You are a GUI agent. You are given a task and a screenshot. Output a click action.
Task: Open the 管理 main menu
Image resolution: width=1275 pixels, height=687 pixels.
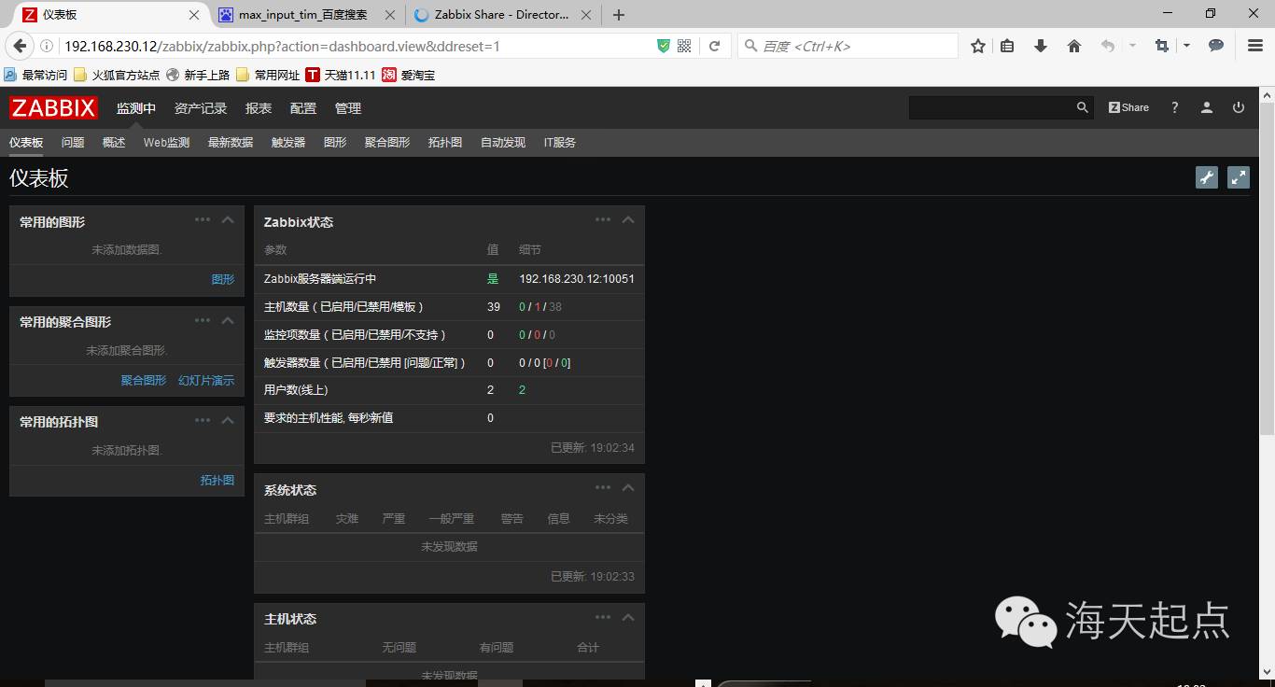coord(348,108)
